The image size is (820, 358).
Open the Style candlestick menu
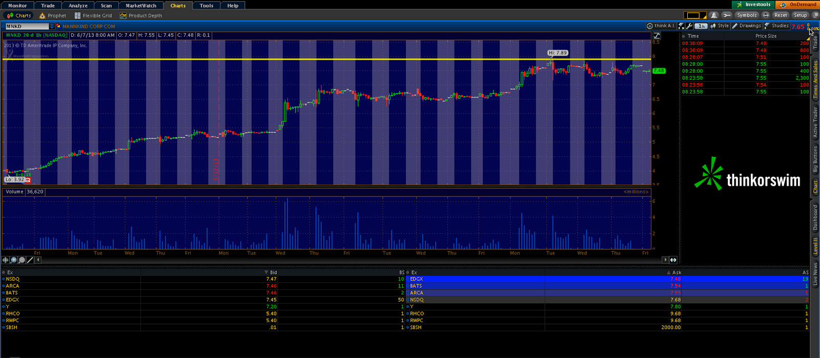(x=720, y=26)
